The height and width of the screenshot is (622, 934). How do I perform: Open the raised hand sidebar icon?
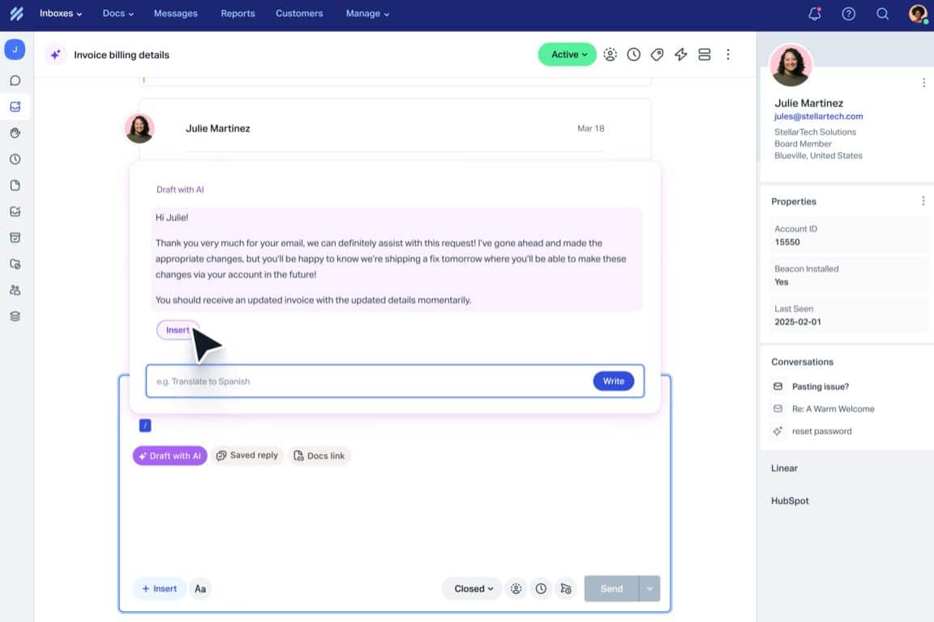click(15, 133)
